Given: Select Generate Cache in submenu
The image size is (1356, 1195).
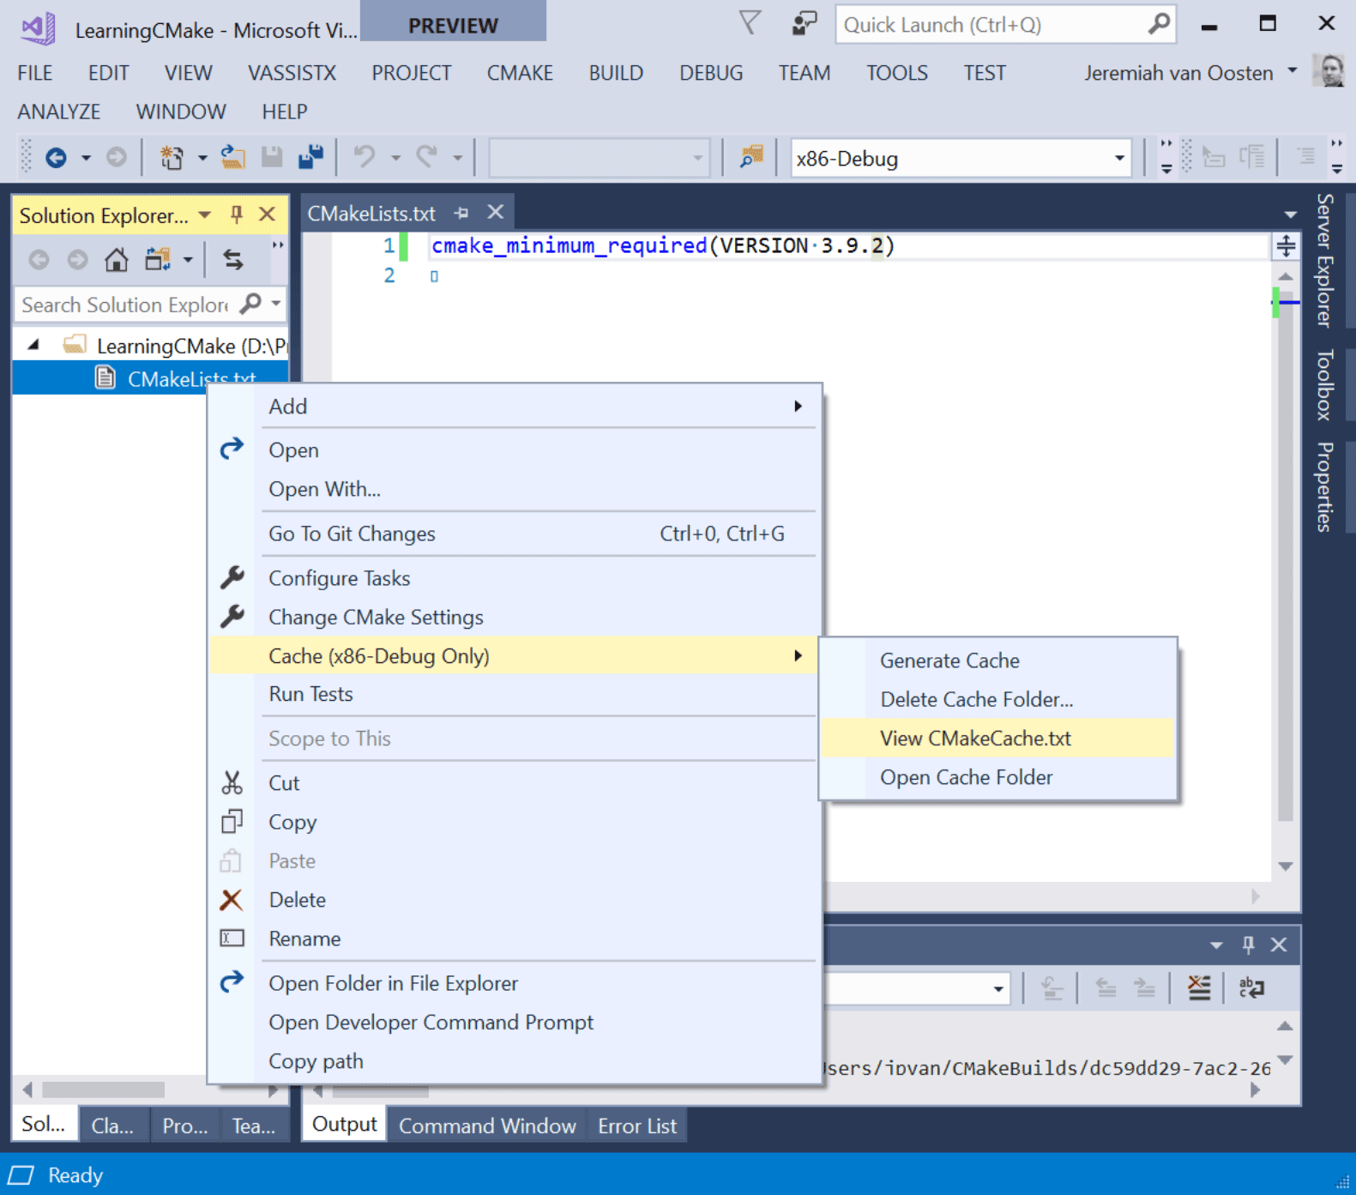Looking at the screenshot, I should (997, 661).
